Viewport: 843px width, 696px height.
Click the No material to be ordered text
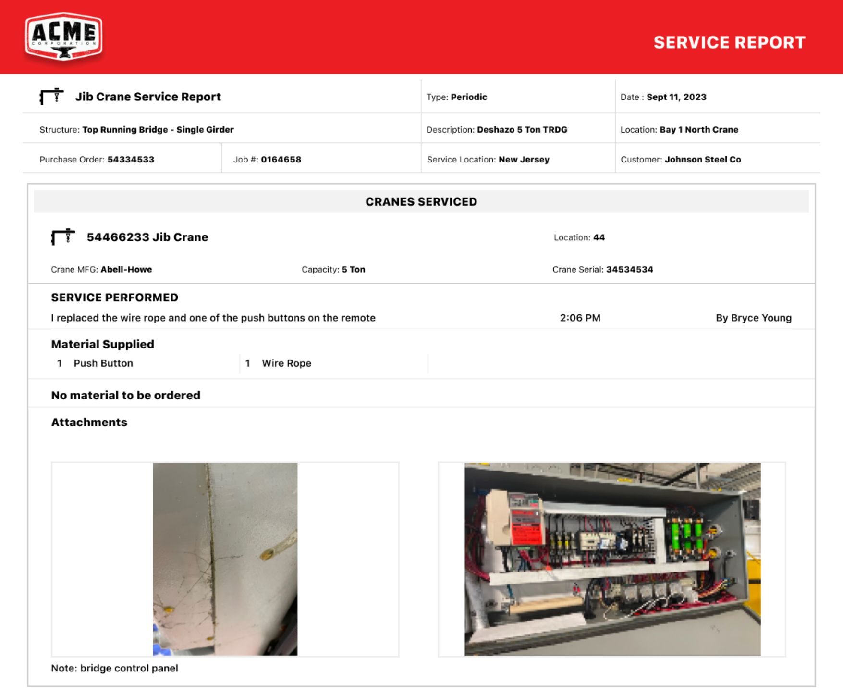click(x=125, y=395)
